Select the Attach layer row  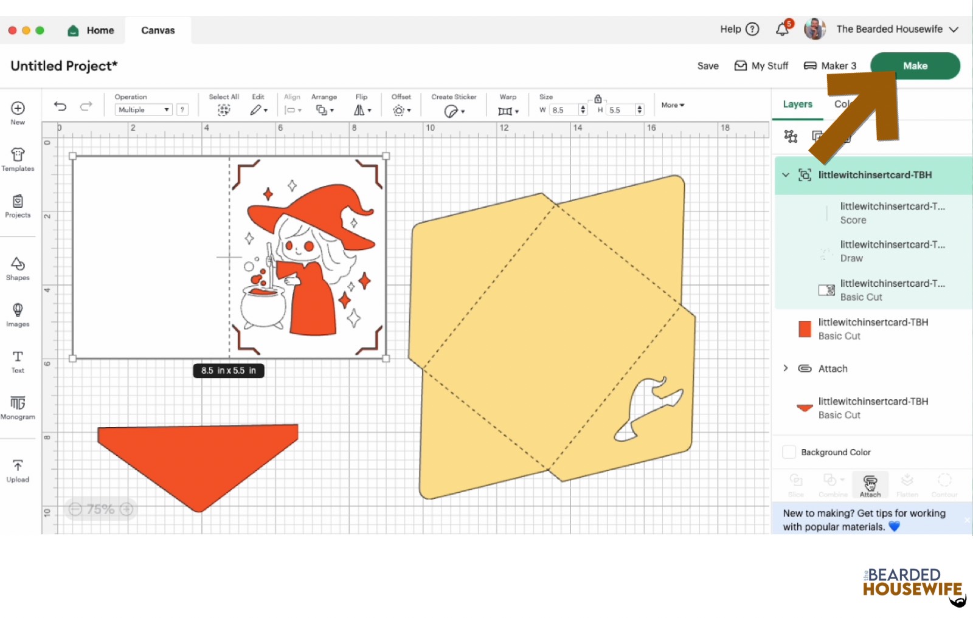[873, 368]
